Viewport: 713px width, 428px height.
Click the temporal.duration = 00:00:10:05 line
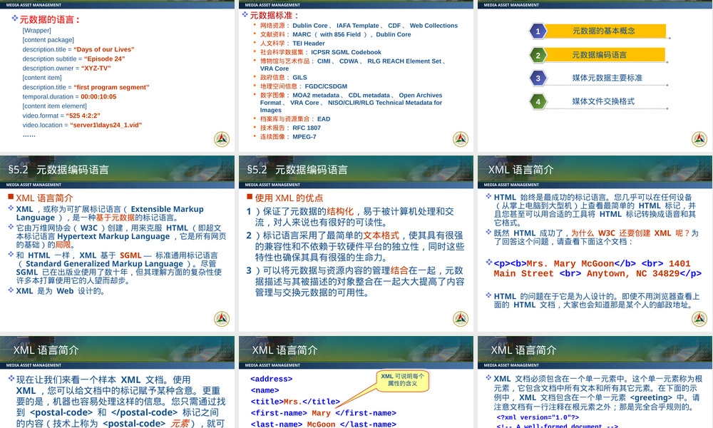(69, 97)
